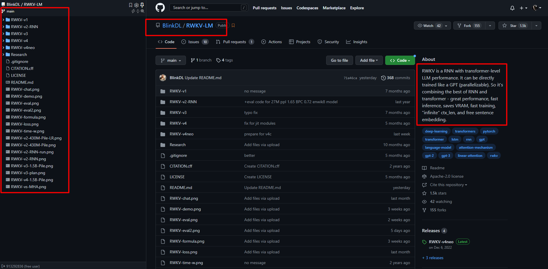The image size is (548, 269).
Task: Switch to the repository Pull requests tab
Action: pyautogui.click(x=235, y=42)
